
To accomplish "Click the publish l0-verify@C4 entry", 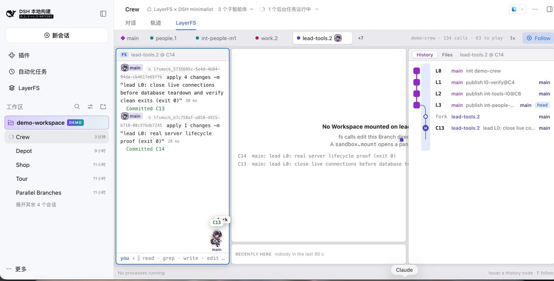I will coord(490,82).
